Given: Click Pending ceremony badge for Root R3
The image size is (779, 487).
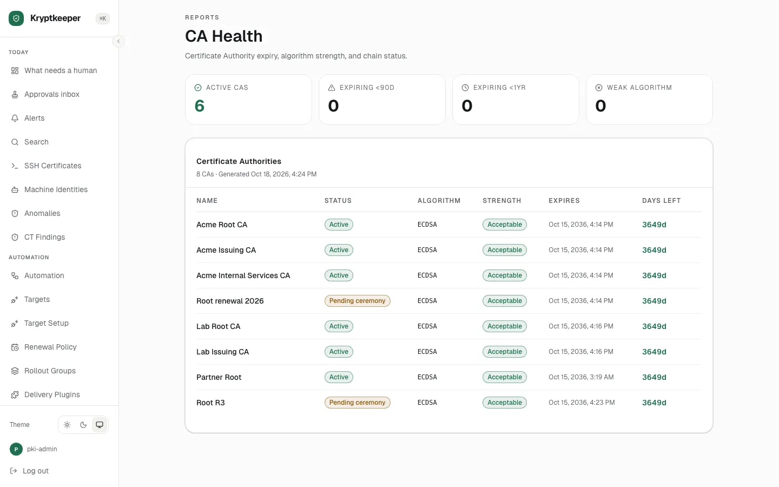Looking at the screenshot, I should tap(357, 403).
